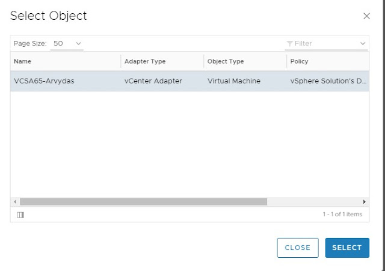Screen dimensions: 385x271
Task: Open the Page Size dropdown
Action: (x=67, y=43)
